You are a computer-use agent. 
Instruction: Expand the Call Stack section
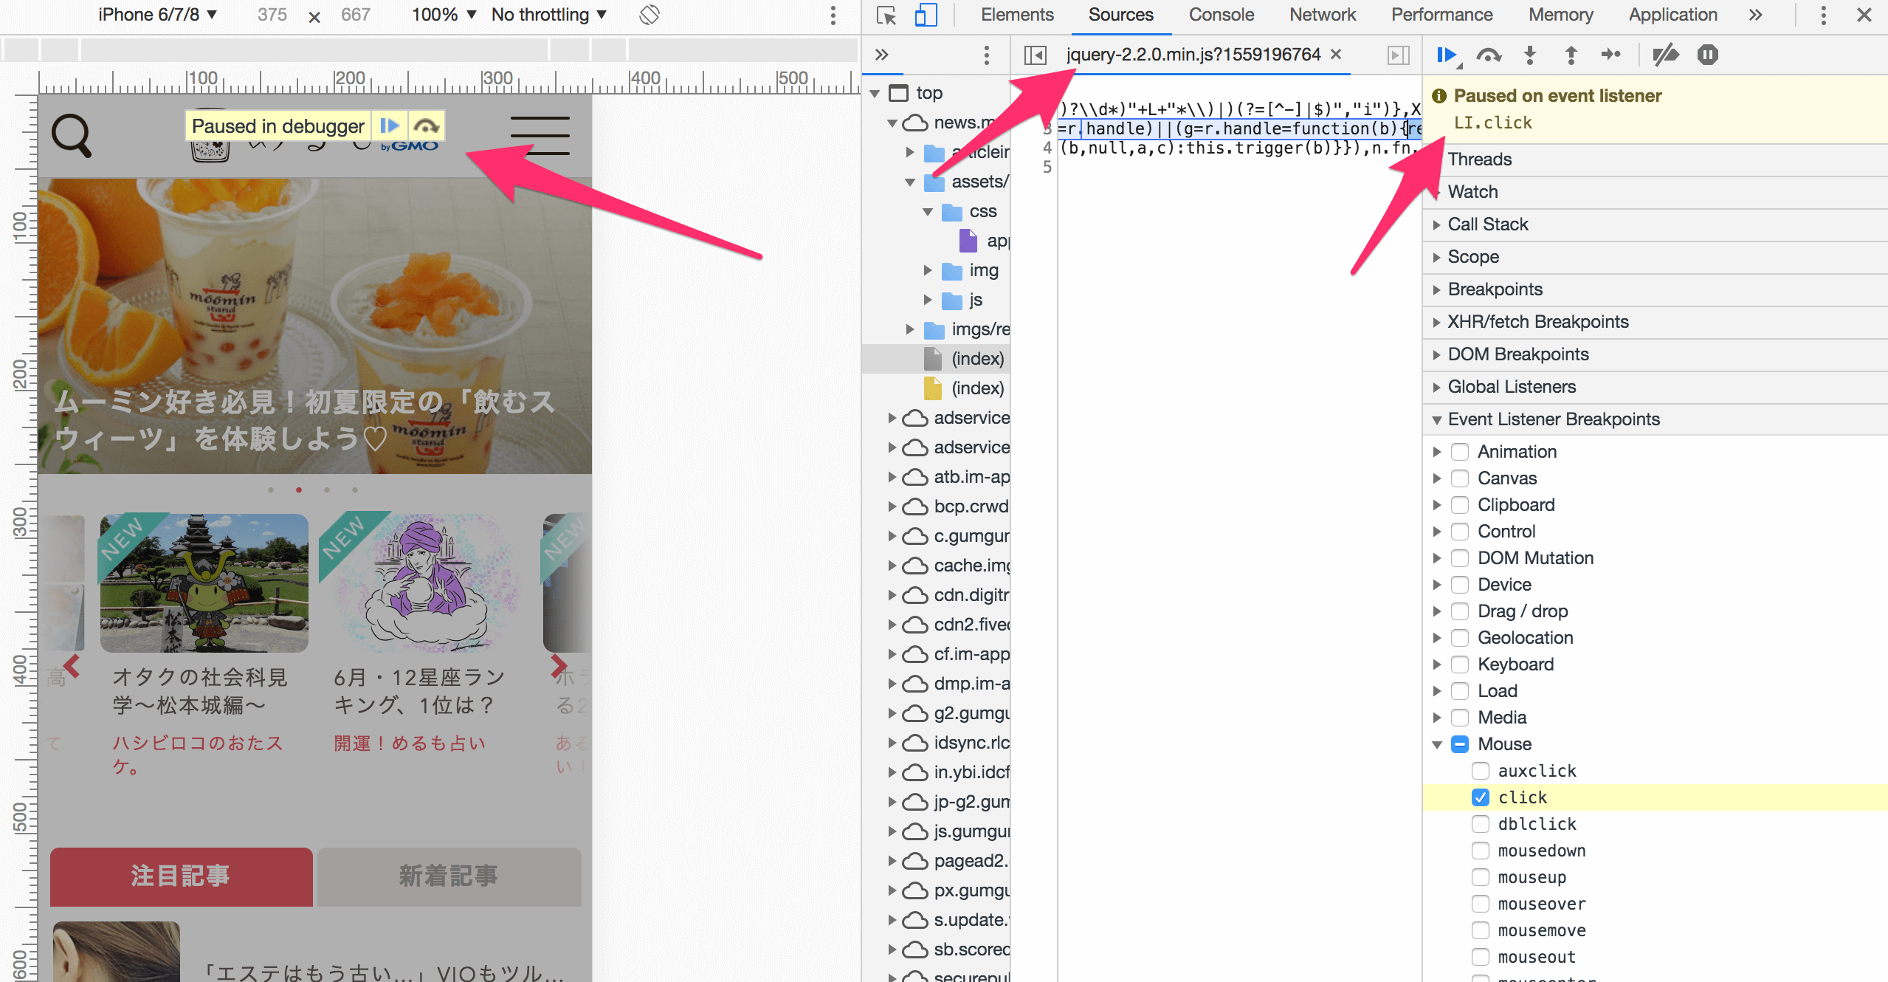[x=1487, y=224]
